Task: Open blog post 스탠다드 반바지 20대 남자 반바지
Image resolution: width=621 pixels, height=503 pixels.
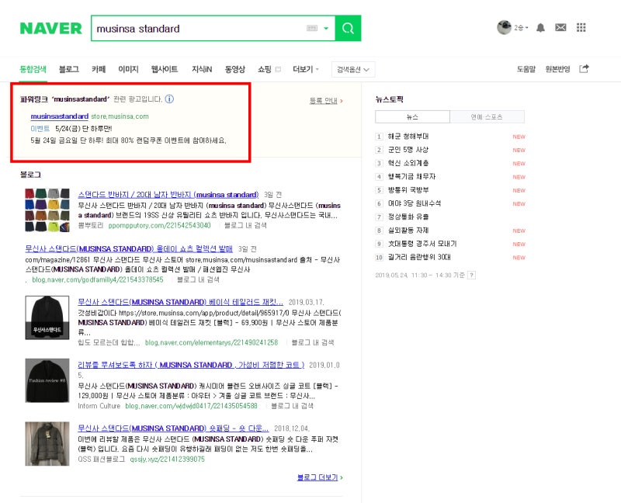Action: point(168,195)
